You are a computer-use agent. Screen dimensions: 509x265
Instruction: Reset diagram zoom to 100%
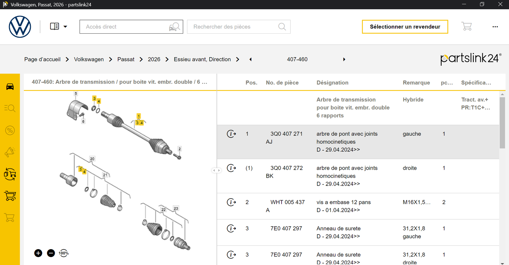64,253
